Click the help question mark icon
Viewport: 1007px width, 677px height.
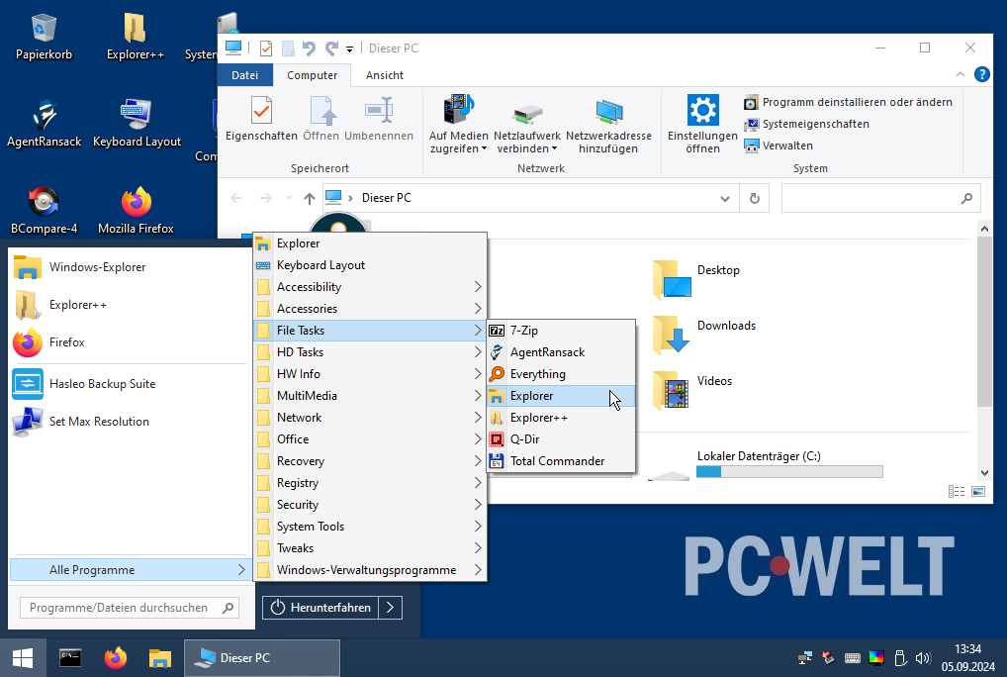981,74
